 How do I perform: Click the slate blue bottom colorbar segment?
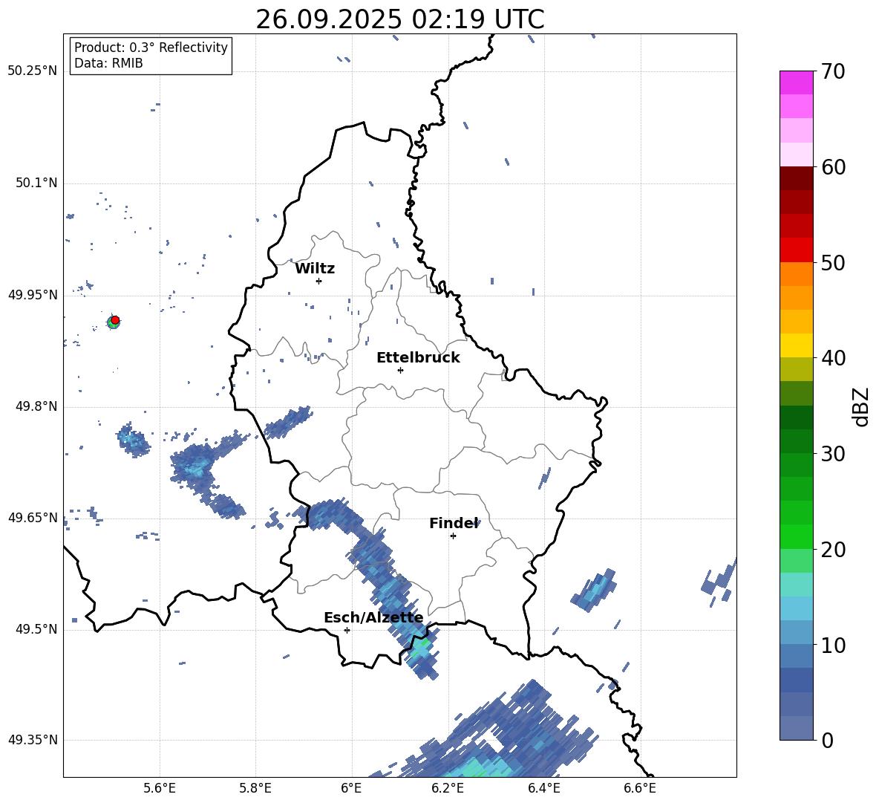click(x=796, y=728)
